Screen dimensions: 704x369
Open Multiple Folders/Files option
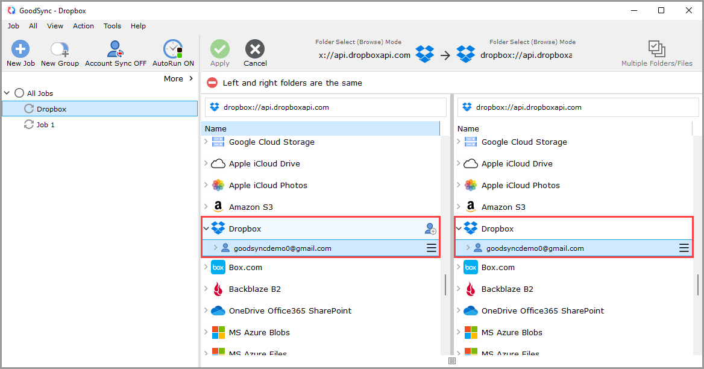[x=657, y=54]
